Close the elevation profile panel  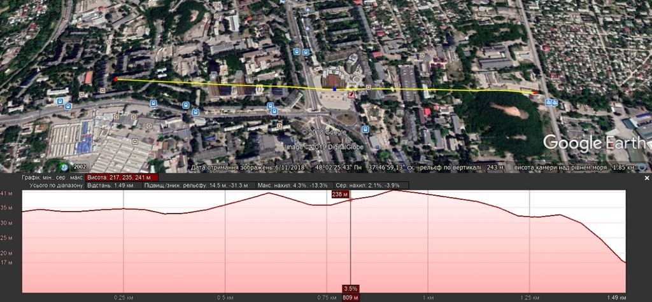coord(646,178)
